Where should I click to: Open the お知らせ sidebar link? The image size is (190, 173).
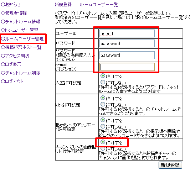11,5
